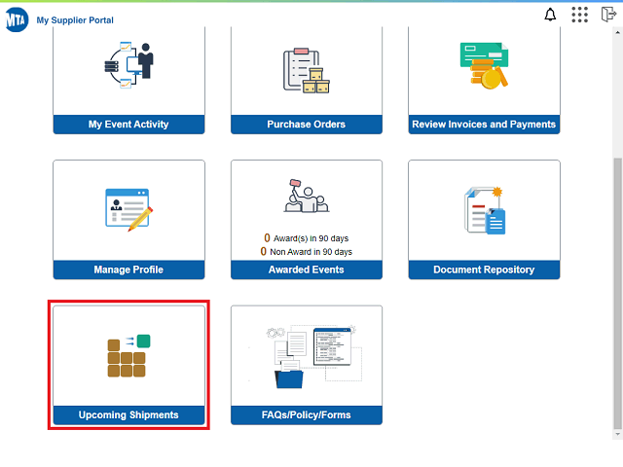Click the invoices and coins icon
Image resolution: width=623 pixels, height=467 pixels.
pos(484,65)
